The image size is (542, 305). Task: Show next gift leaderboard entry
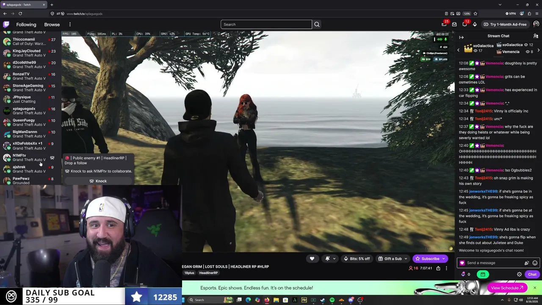pos(539,50)
